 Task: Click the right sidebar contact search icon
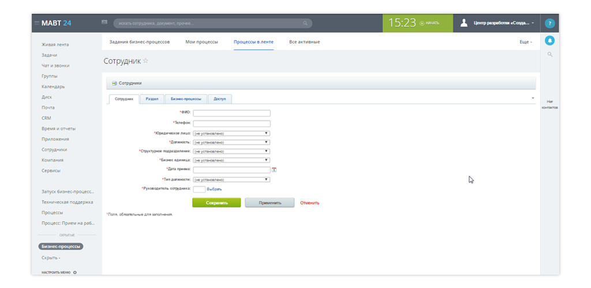549,55
